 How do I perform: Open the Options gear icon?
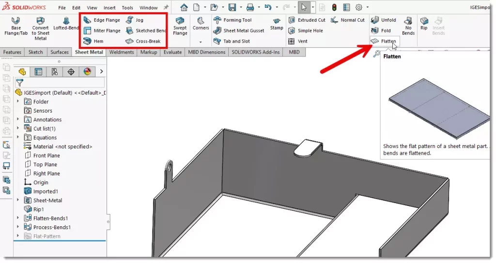click(x=359, y=7)
